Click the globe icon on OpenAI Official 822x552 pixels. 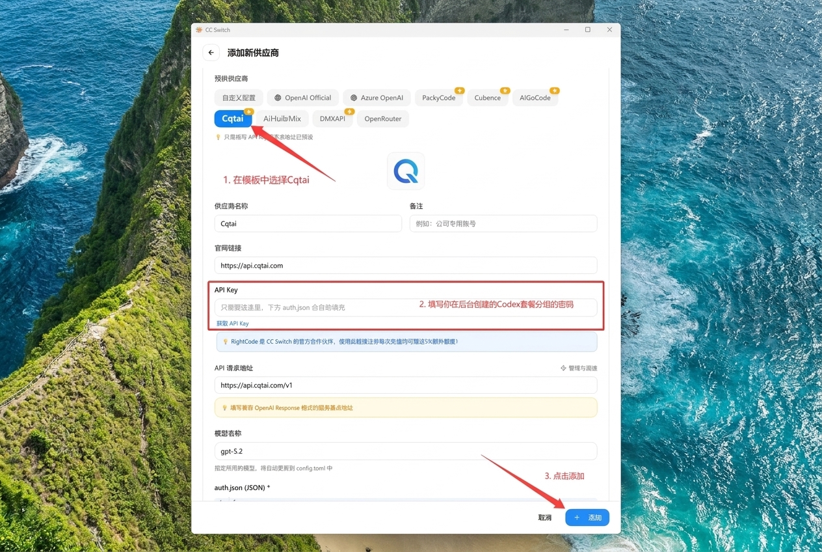tap(278, 98)
